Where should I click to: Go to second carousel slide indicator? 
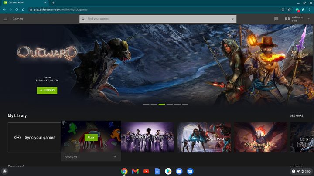pos(154,105)
